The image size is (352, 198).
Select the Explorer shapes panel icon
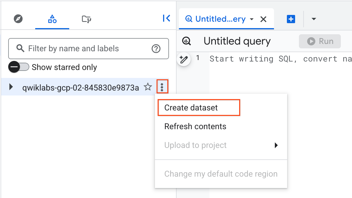click(x=52, y=18)
